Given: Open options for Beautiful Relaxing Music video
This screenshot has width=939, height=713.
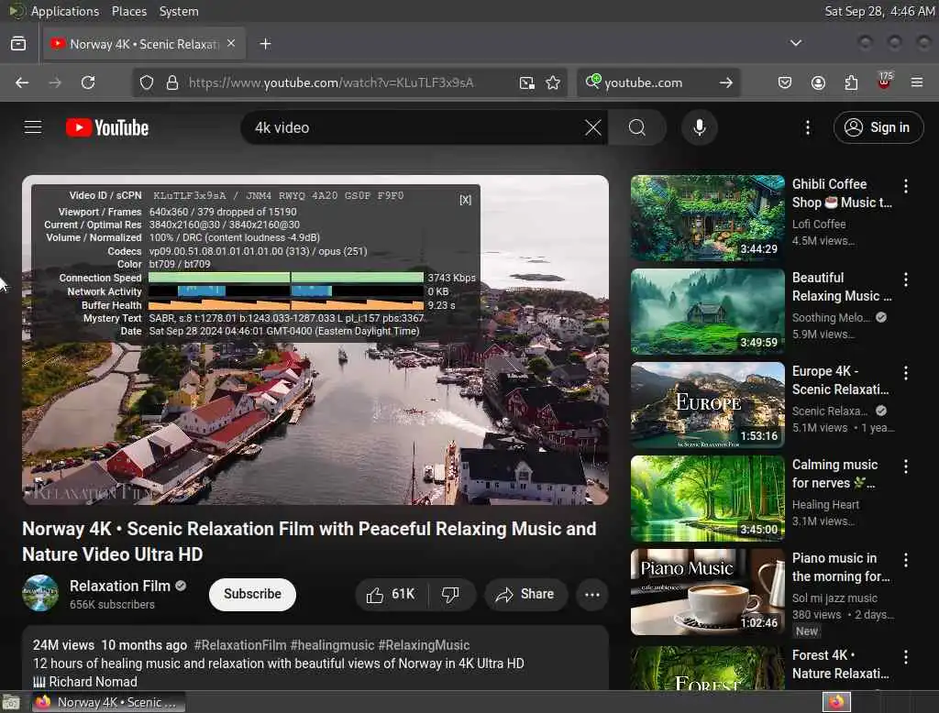Looking at the screenshot, I should pyautogui.click(x=905, y=280).
